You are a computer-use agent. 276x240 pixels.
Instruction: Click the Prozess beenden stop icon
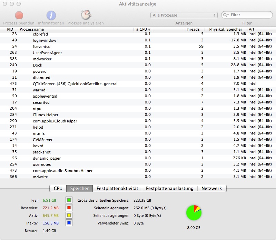[19, 15]
